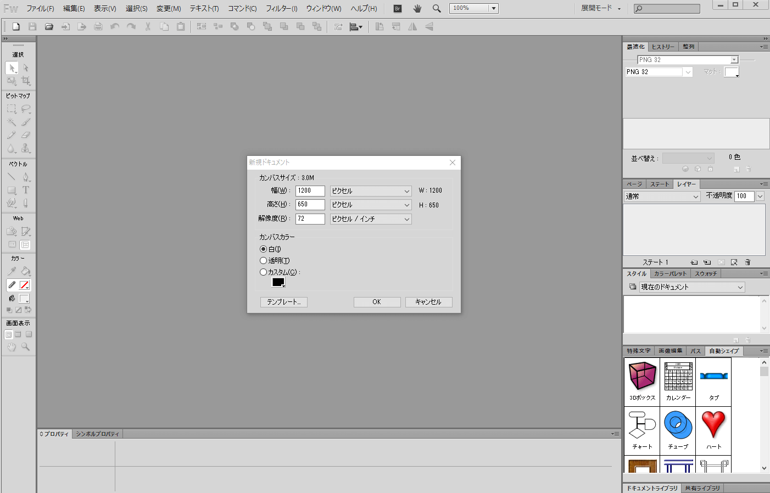Open the workspace mode dropdown
Viewport: 770px width, 493px height.
point(601,8)
